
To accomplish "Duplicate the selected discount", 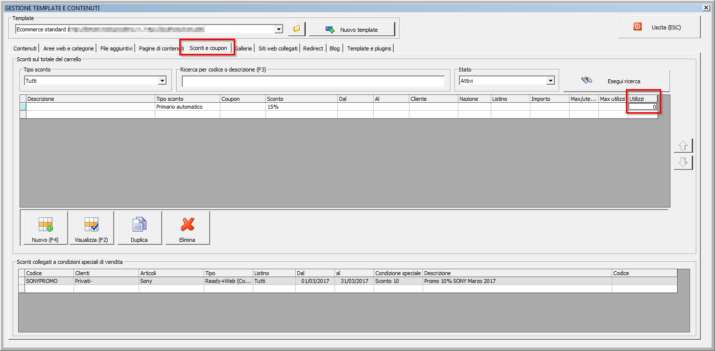I will tap(139, 228).
